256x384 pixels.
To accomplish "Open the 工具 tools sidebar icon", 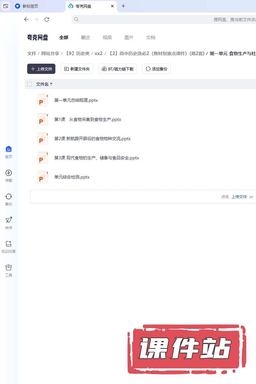I will click(9, 268).
